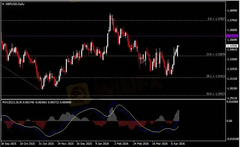Click the MACD scale value 0.010568
The width and height of the screenshot is (240, 147).
pyautogui.click(x=232, y=102)
